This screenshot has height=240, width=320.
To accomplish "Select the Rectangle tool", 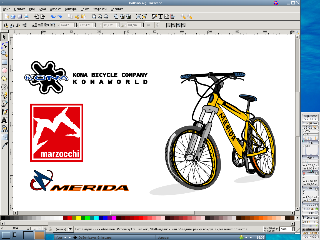I will point(4,62).
